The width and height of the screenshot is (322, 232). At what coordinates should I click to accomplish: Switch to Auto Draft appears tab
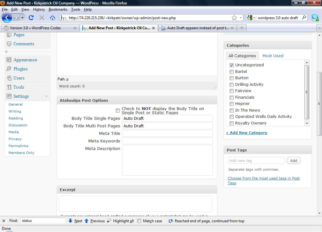pyautogui.click(x=197, y=28)
